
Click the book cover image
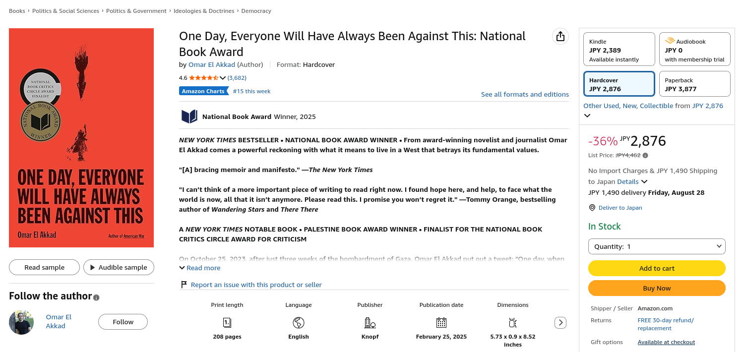[x=81, y=138]
